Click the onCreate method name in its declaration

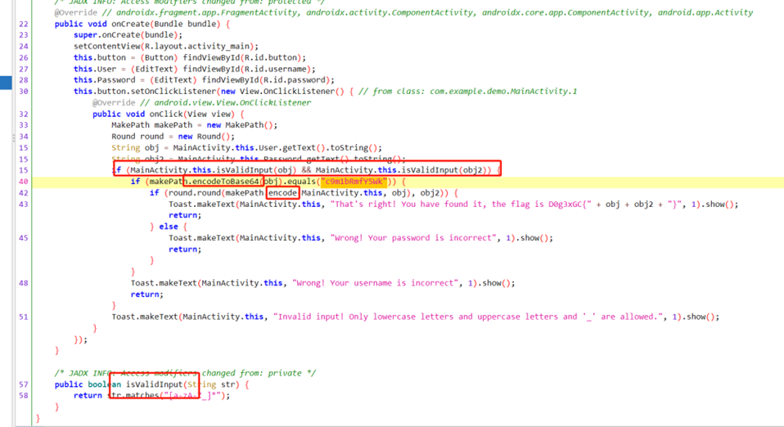coord(130,24)
